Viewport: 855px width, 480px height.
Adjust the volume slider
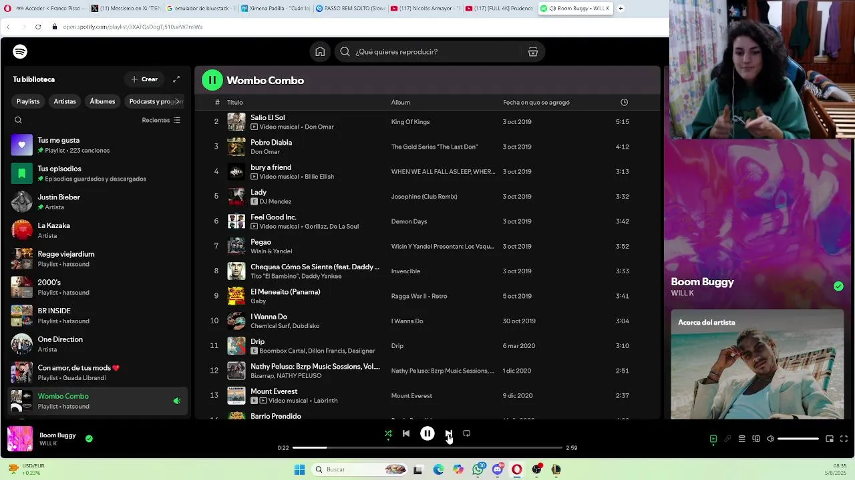click(x=798, y=439)
